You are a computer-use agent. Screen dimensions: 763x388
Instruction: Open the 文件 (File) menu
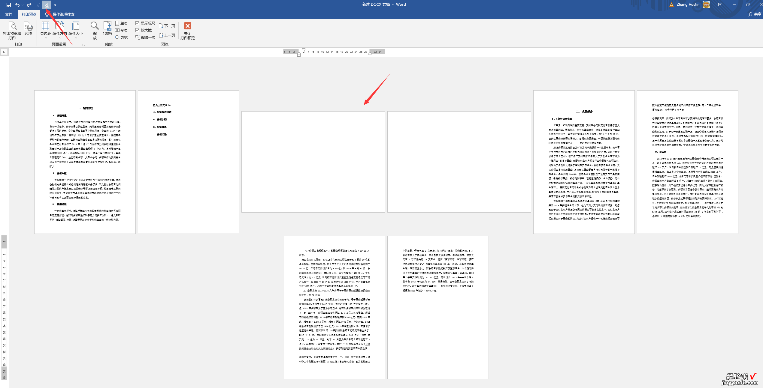pos(9,14)
